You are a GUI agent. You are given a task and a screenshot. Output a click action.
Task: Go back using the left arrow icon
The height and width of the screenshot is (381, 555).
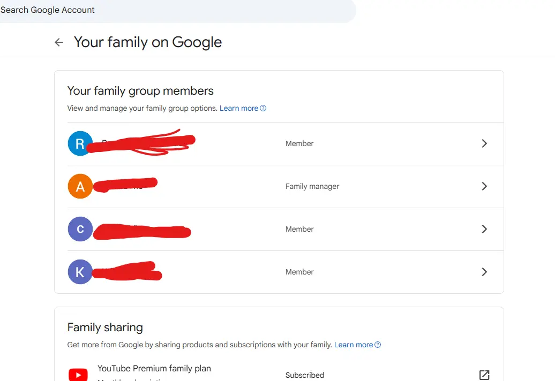point(59,42)
